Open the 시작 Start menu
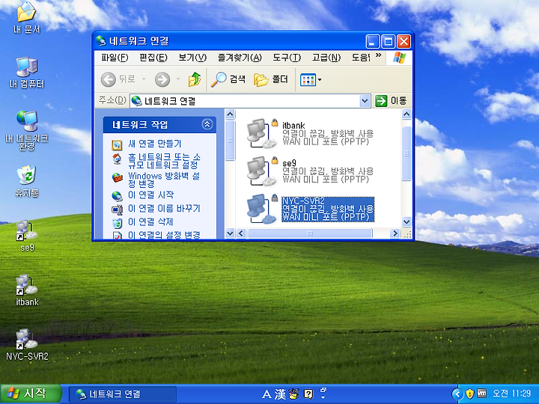 coord(31,394)
